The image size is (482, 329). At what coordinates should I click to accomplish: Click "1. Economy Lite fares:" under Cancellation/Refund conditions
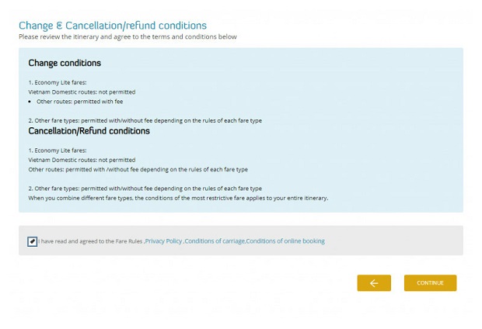pyautogui.click(x=58, y=151)
